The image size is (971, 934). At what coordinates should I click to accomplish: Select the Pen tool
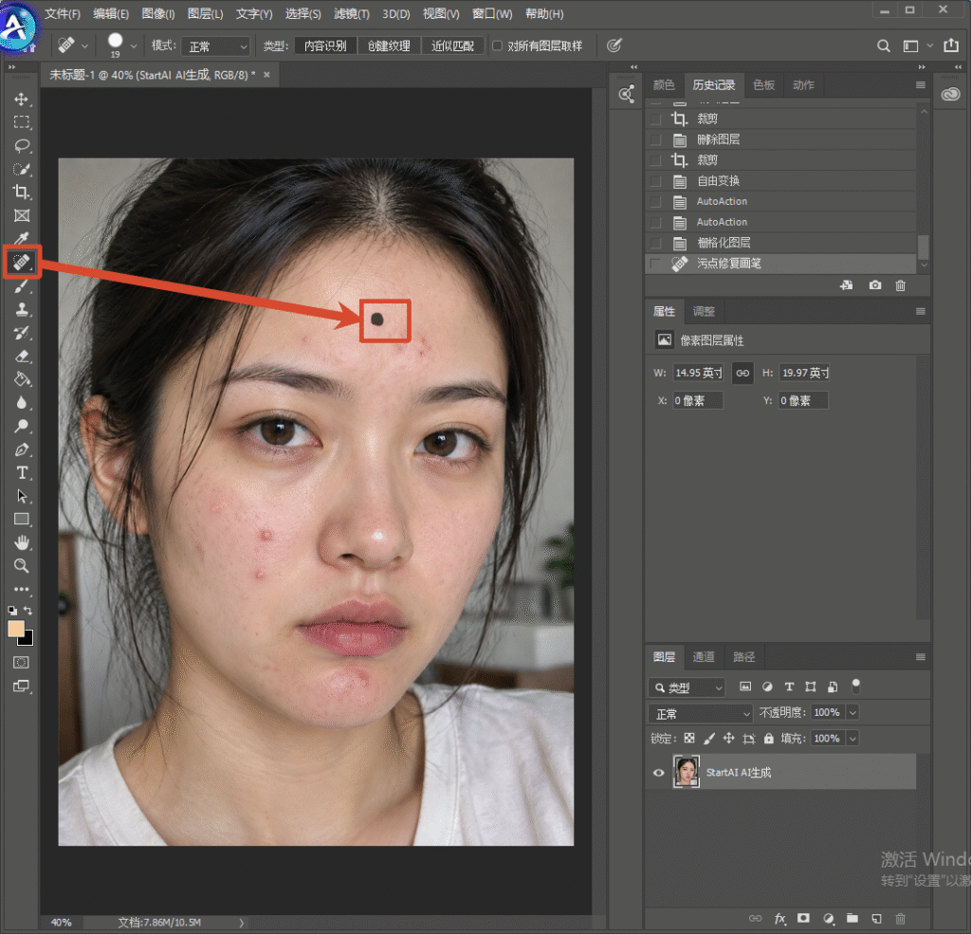coord(22,449)
